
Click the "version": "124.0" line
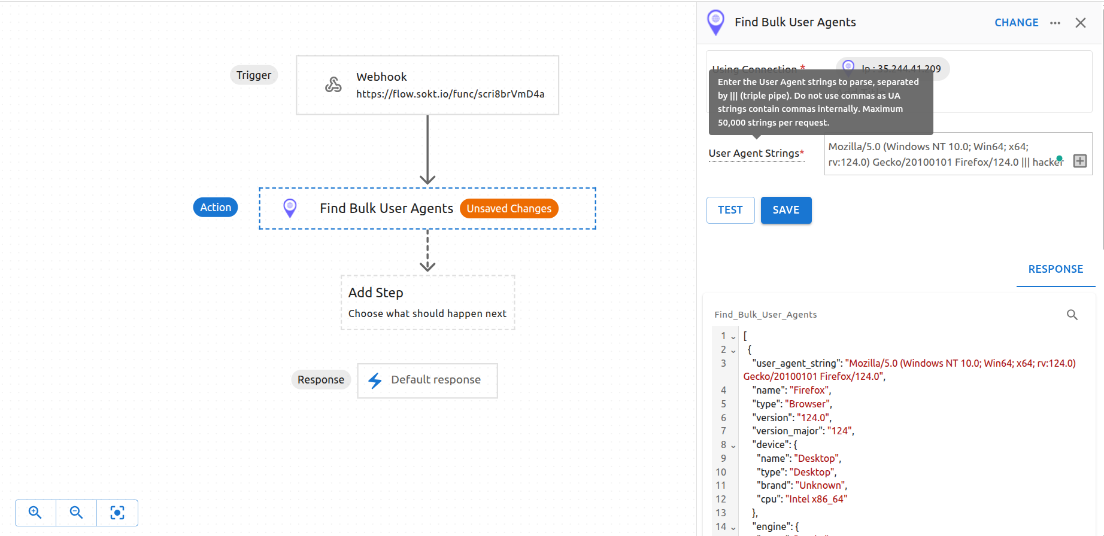(x=791, y=418)
